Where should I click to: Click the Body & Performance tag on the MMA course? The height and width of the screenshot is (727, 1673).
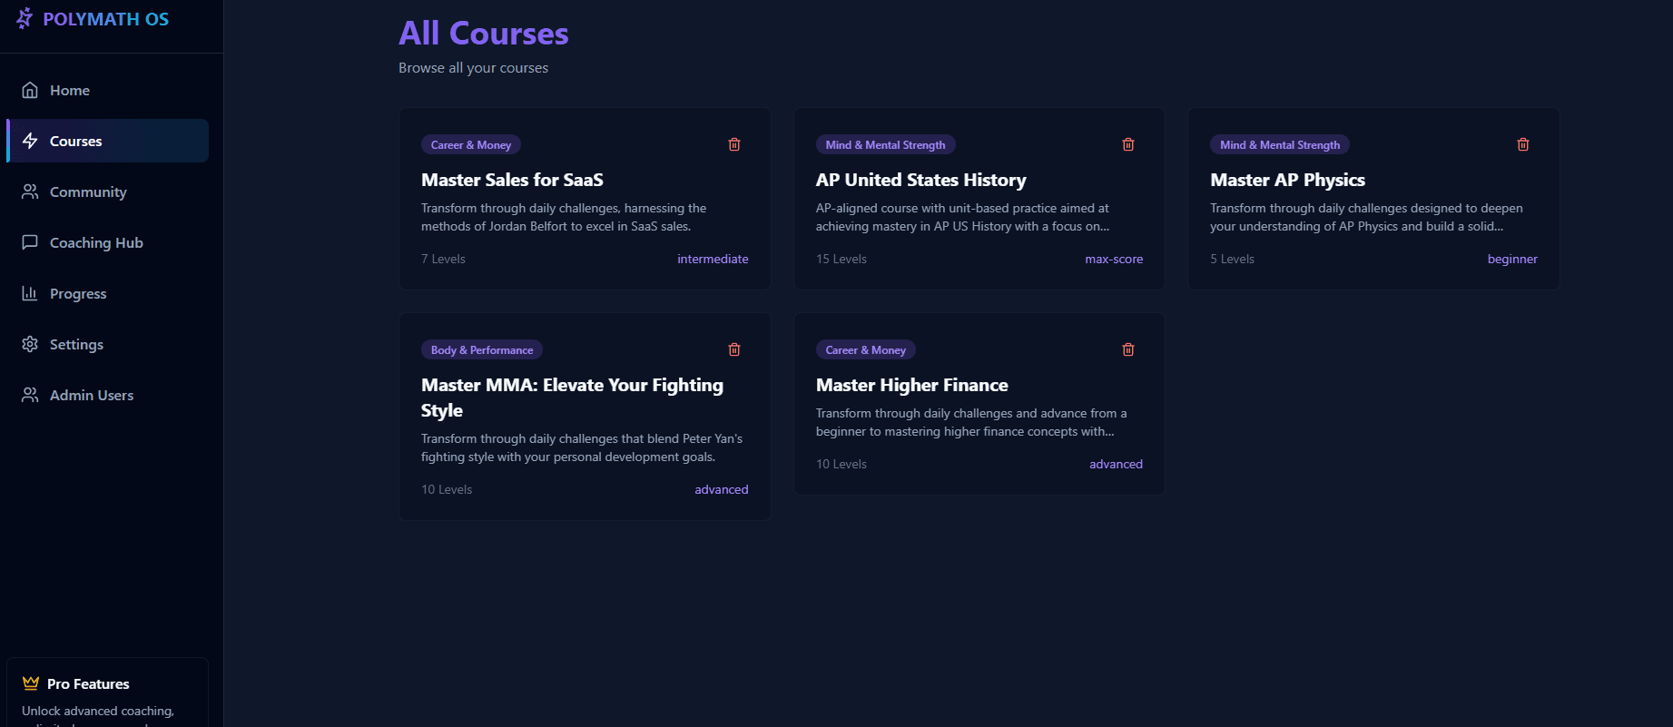click(x=481, y=349)
